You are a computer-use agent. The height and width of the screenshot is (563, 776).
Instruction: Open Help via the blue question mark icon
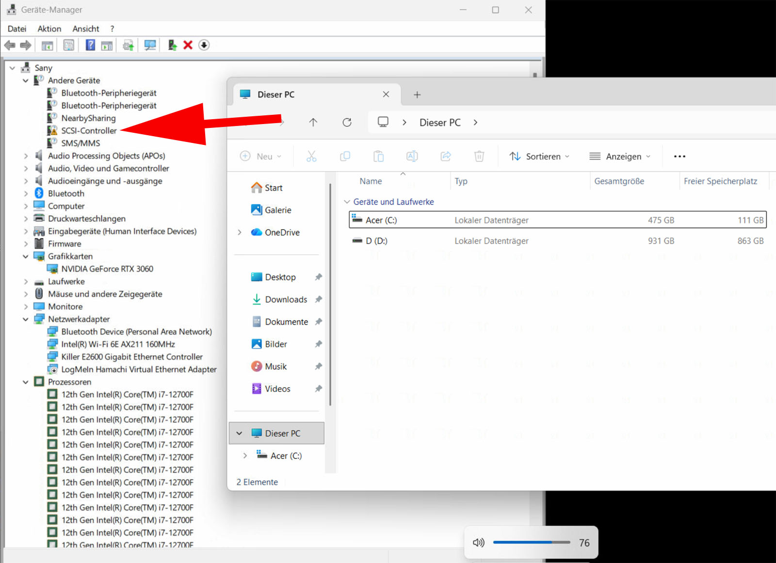click(90, 45)
